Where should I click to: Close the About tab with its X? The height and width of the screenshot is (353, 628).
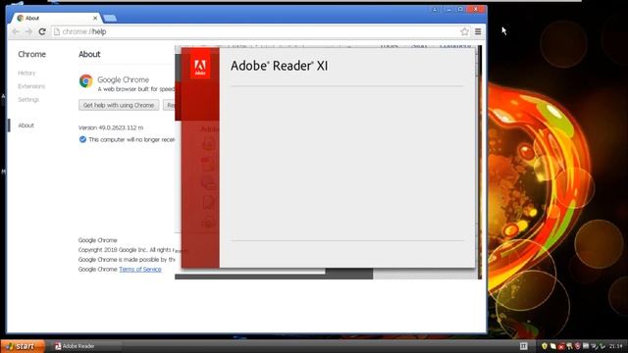[x=95, y=18]
